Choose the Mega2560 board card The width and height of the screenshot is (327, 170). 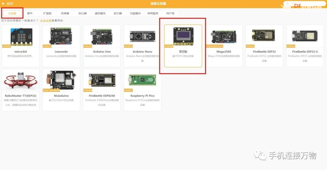coord(224,46)
